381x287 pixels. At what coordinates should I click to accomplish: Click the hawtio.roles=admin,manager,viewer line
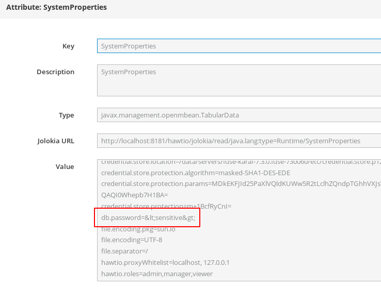[157, 274]
